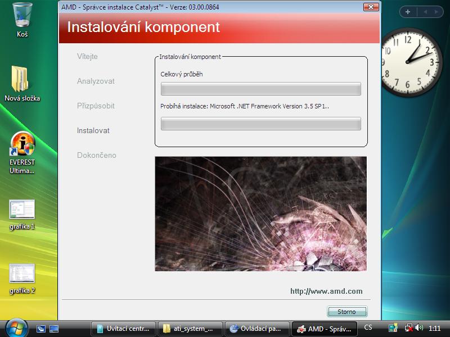The height and width of the screenshot is (337, 450).
Task: Click the 1:11 taskbar clock
Action: tap(434, 329)
